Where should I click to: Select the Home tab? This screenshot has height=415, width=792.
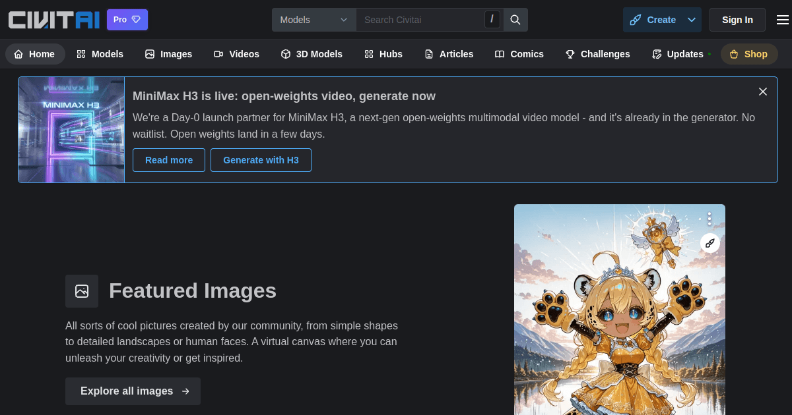[35, 54]
